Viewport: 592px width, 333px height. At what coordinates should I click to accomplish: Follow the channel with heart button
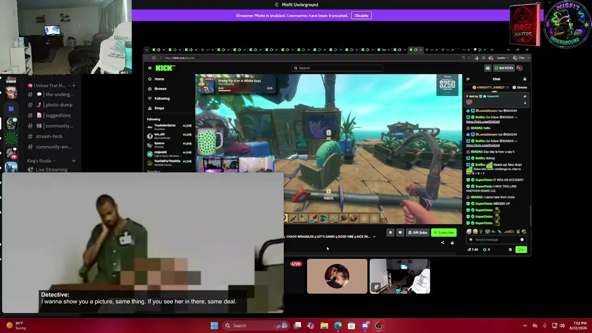tap(400, 233)
